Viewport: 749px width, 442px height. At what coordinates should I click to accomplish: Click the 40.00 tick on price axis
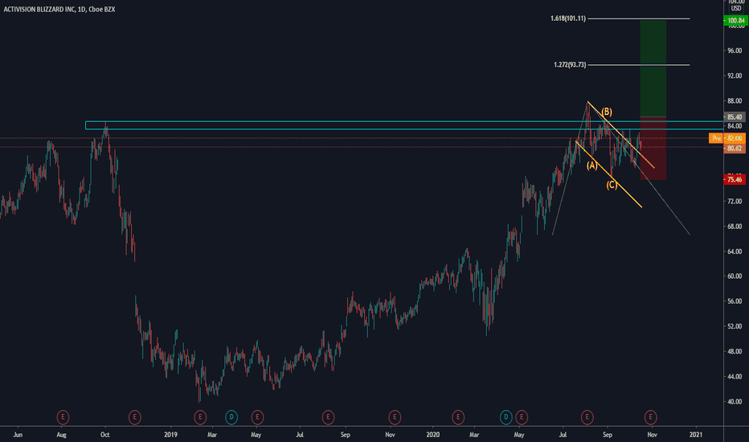tap(735, 401)
